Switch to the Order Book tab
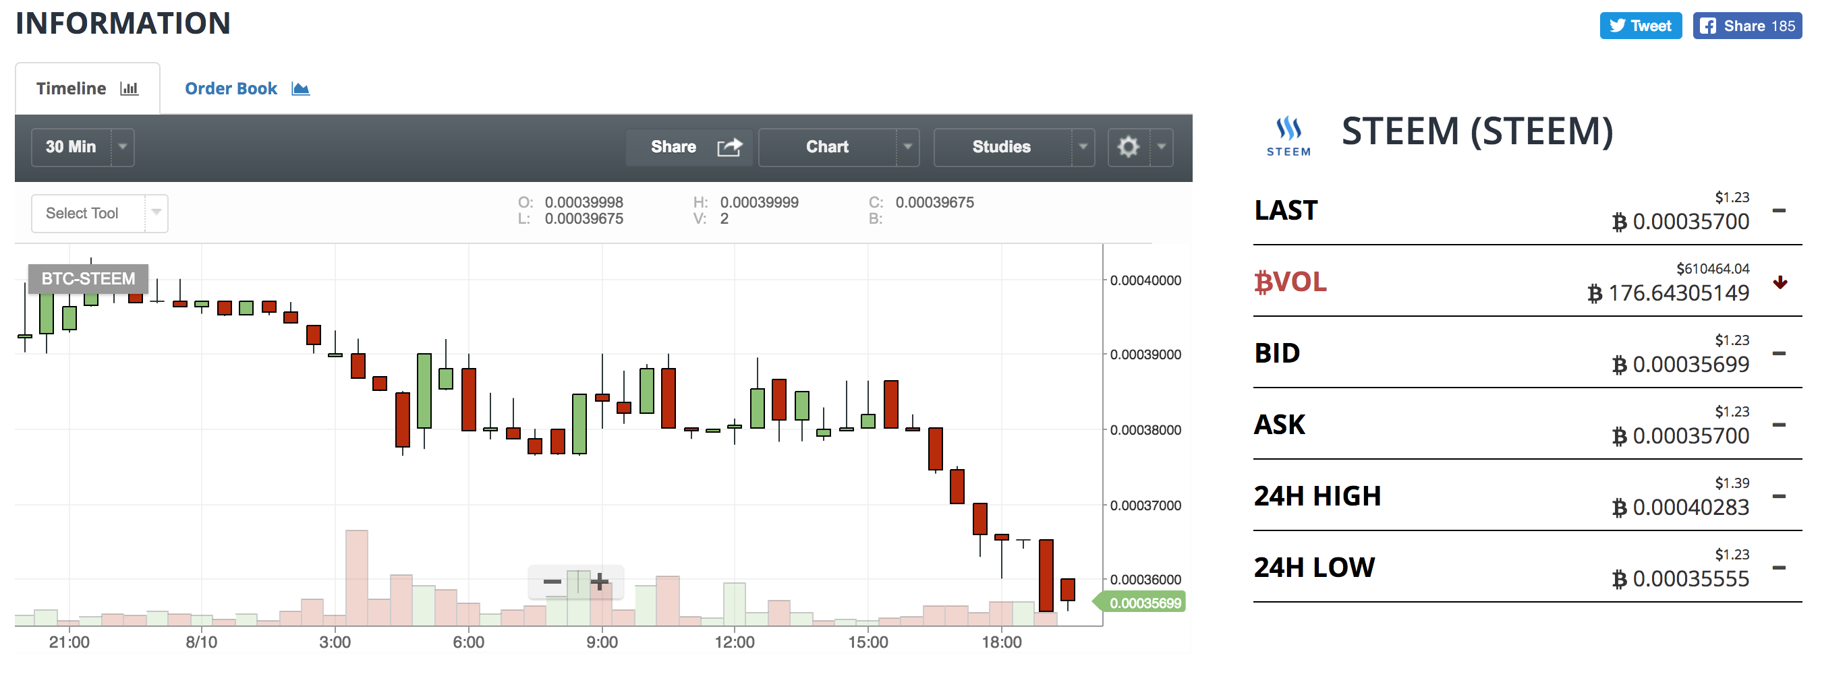This screenshot has height=674, width=1847. coord(248,89)
